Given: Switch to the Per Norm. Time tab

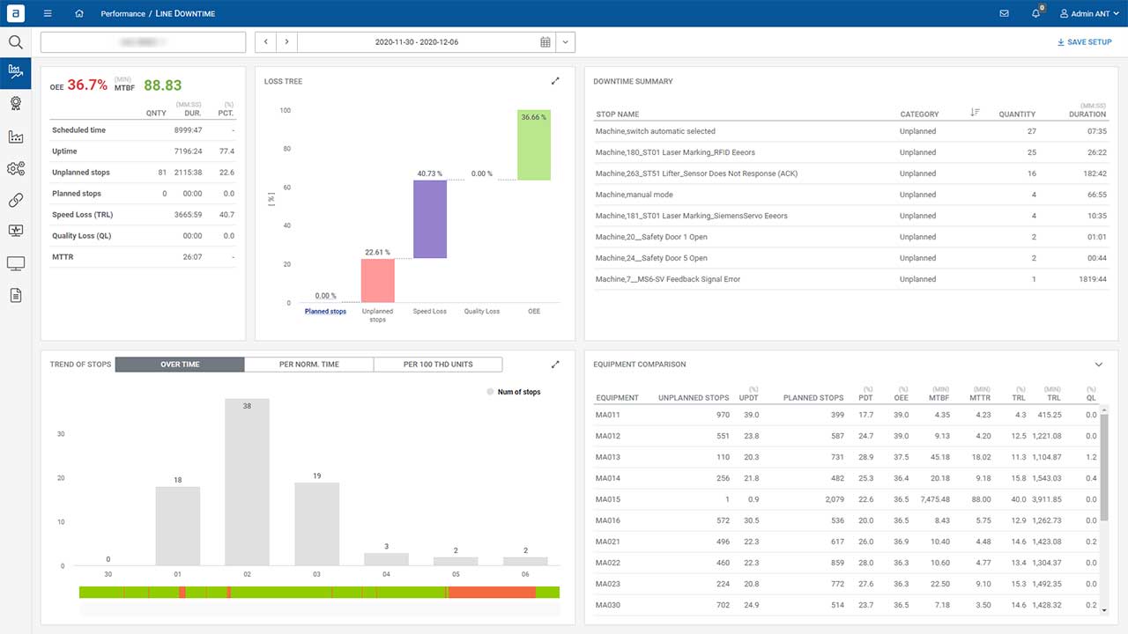Looking at the screenshot, I should (308, 365).
